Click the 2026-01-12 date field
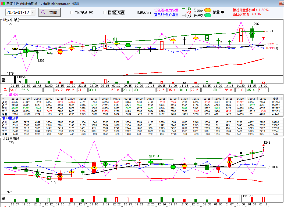This screenshot has height=207, width=284. (x=18, y=12)
